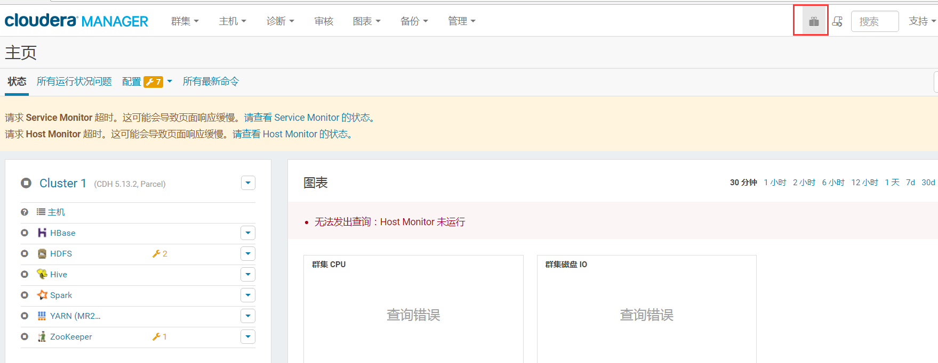Open HDFS configuration issues wrench 2
938x363 pixels.
(160, 253)
